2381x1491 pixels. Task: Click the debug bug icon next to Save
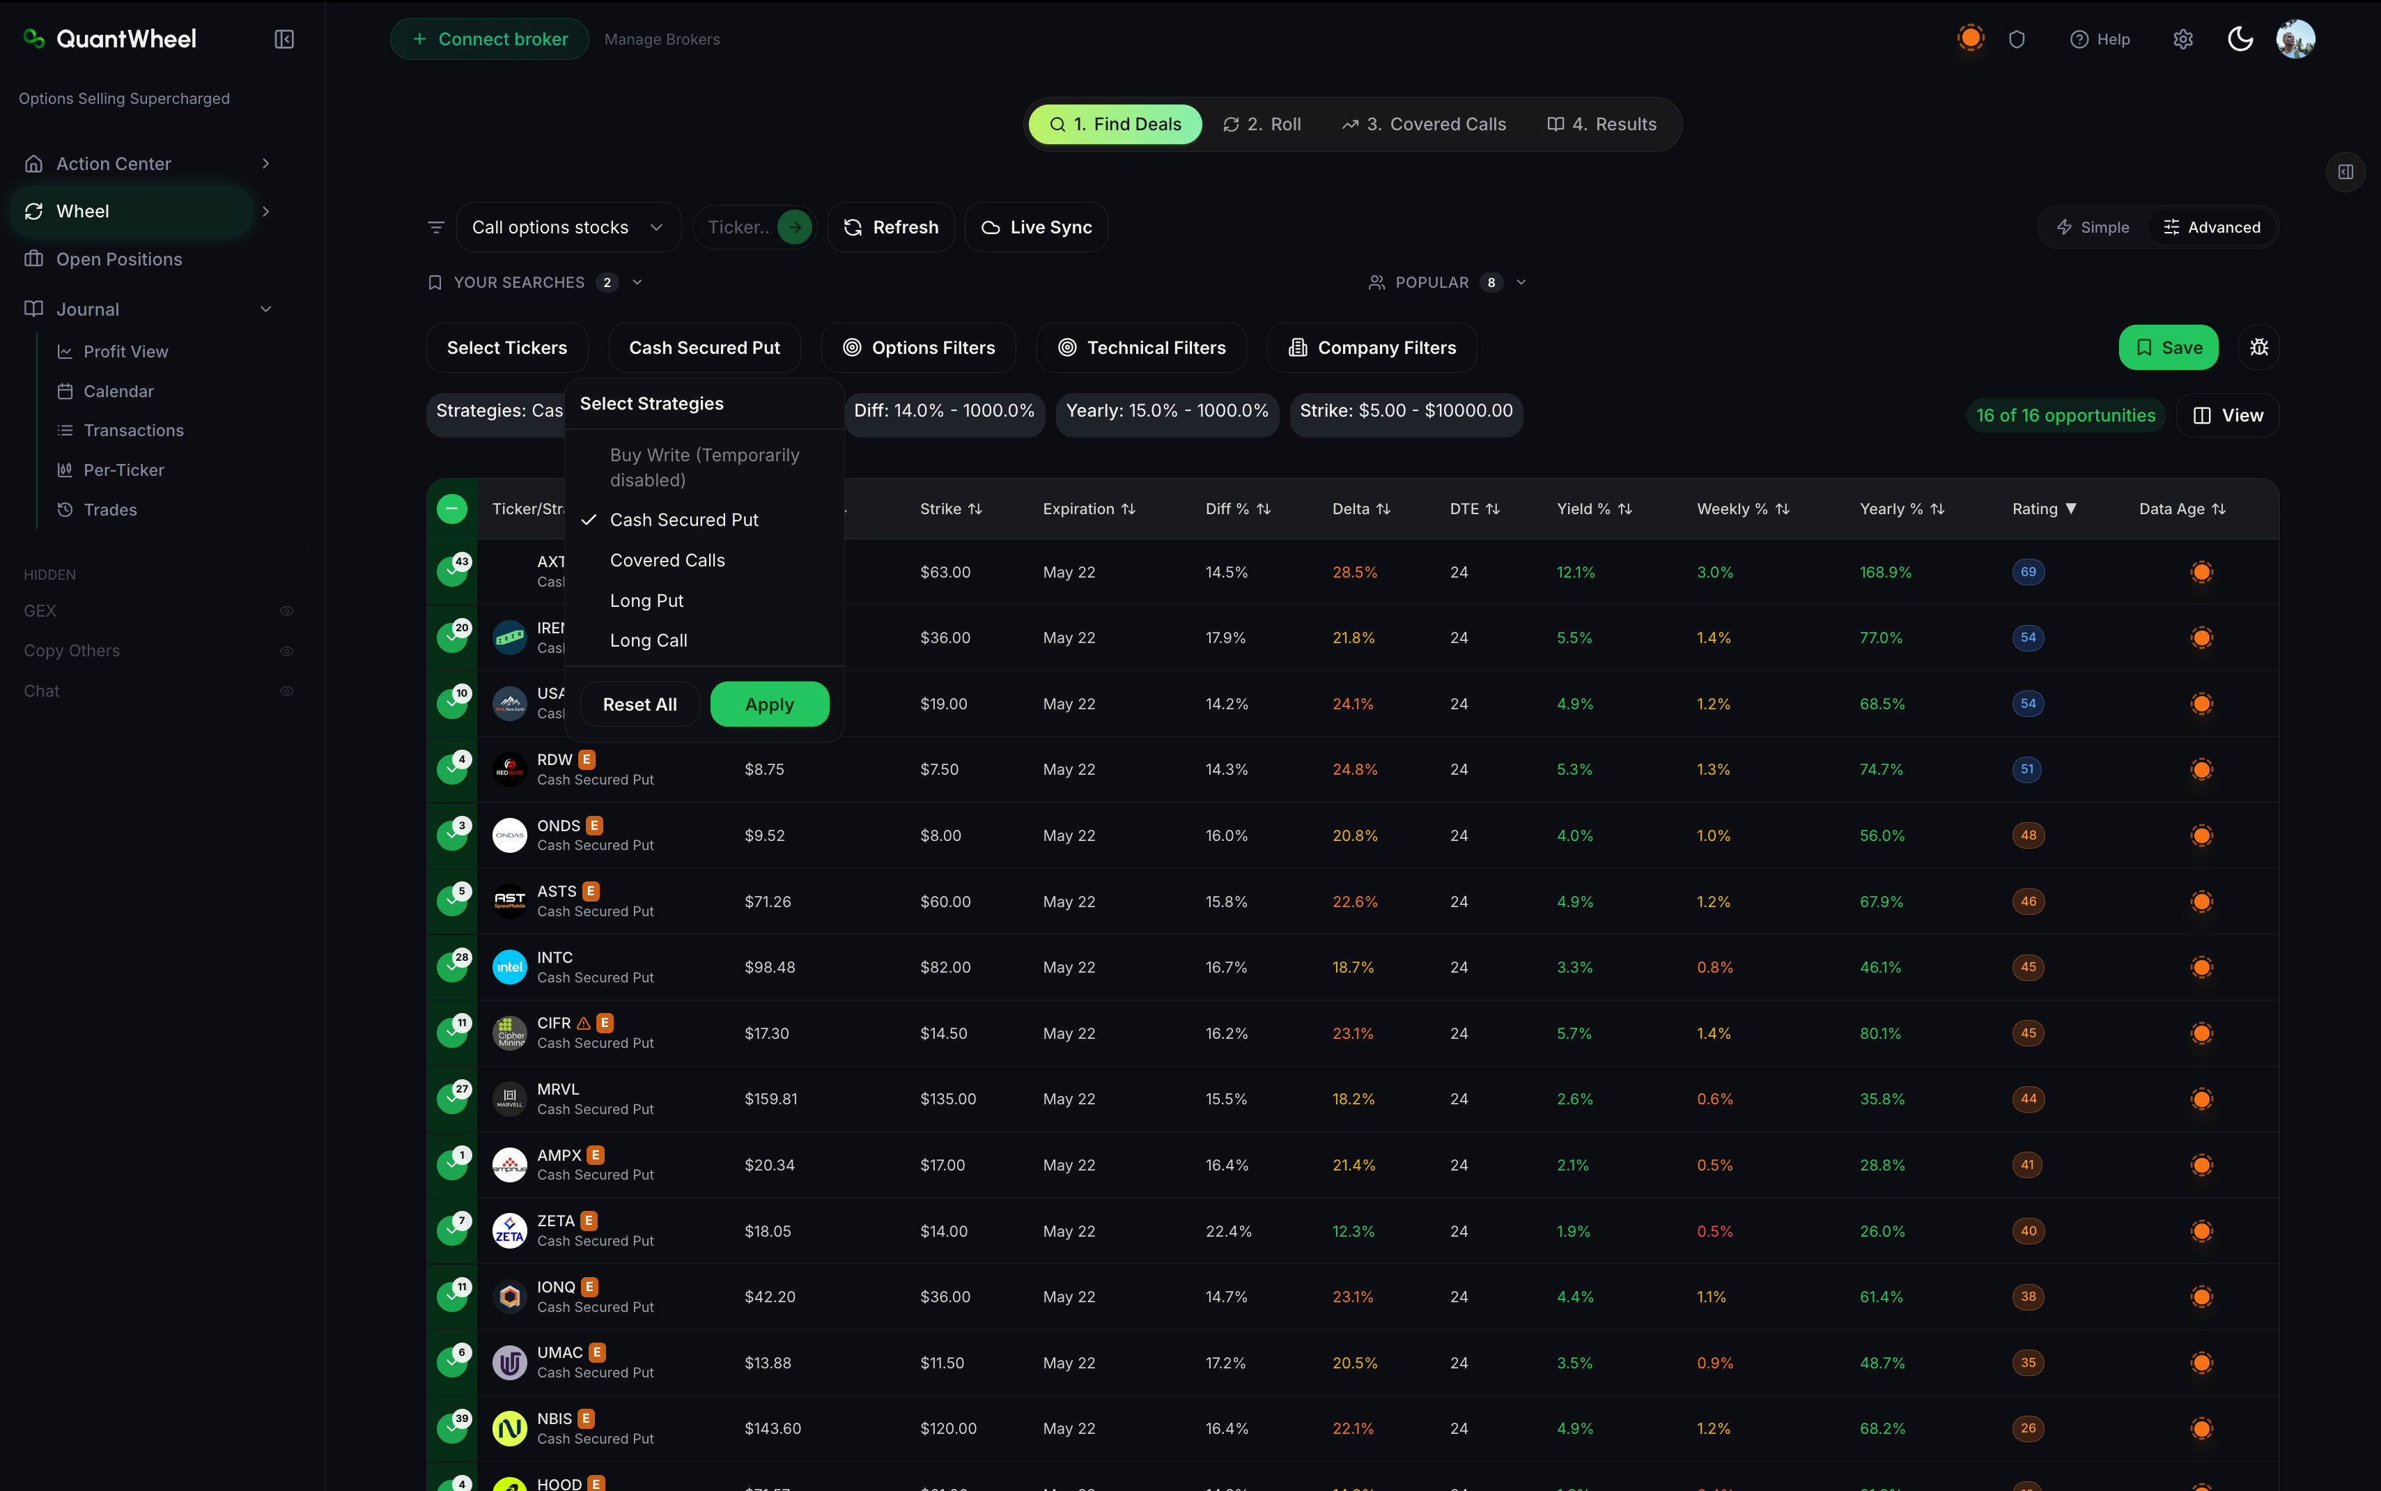pyautogui.click(x=2259, y=347)
